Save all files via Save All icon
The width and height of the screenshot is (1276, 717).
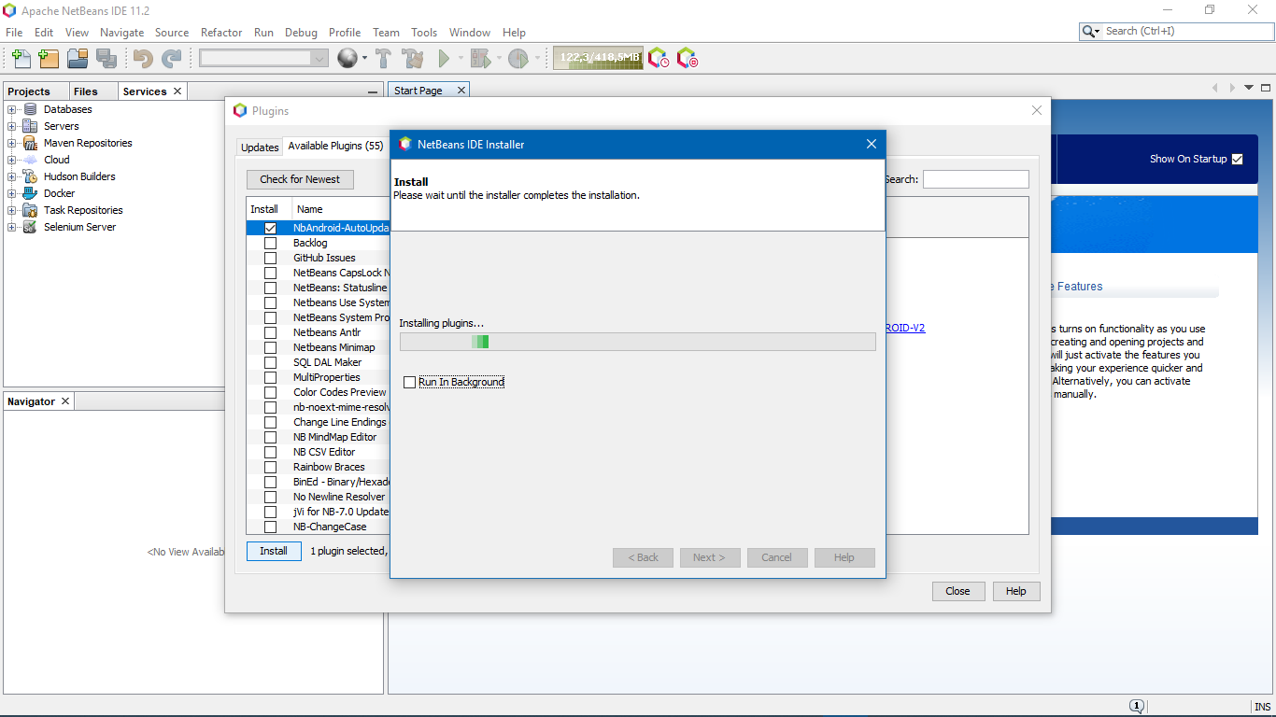click(106, 58)
